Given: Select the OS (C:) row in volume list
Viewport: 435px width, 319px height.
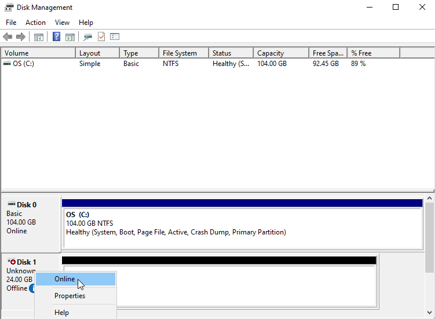Looking at the screenshot, I should click(23, 64).
